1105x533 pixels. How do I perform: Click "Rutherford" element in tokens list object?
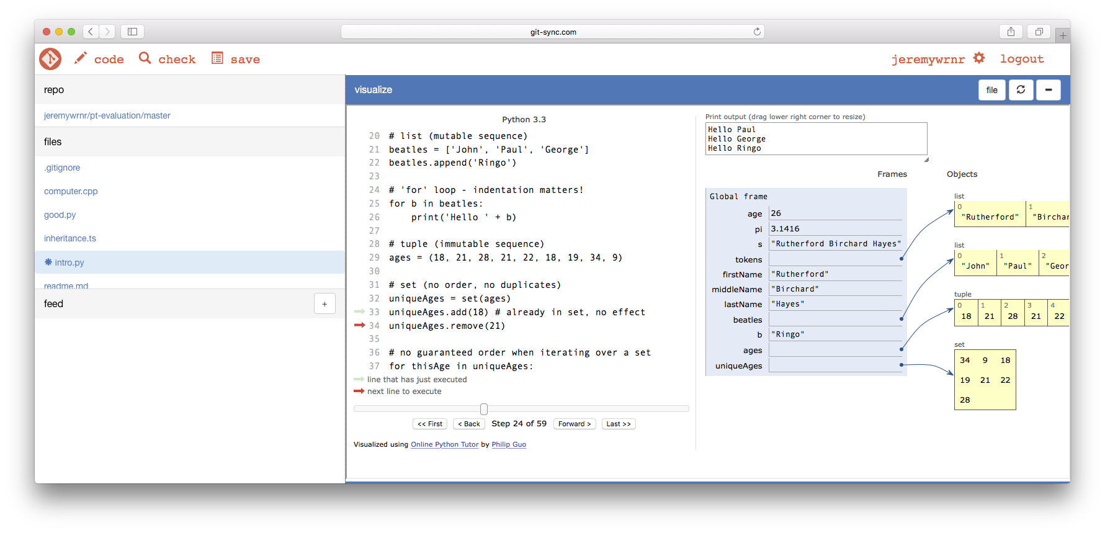990,214
